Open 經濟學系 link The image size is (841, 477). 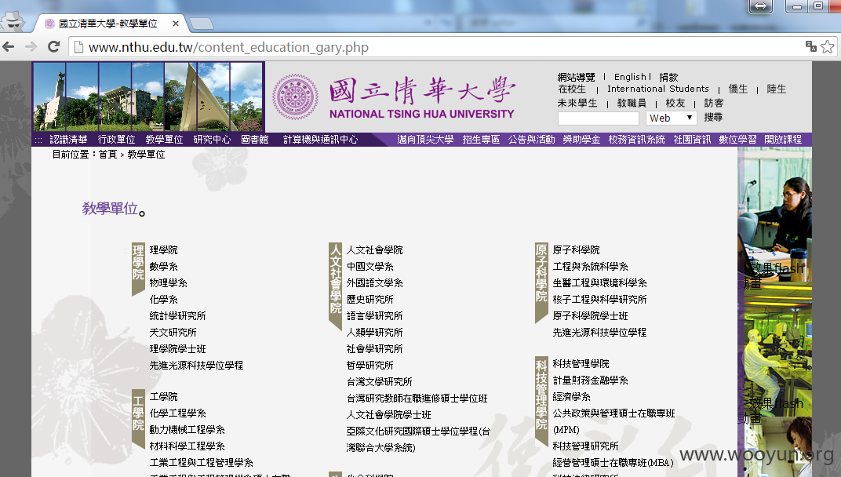(x=571, y=397)
